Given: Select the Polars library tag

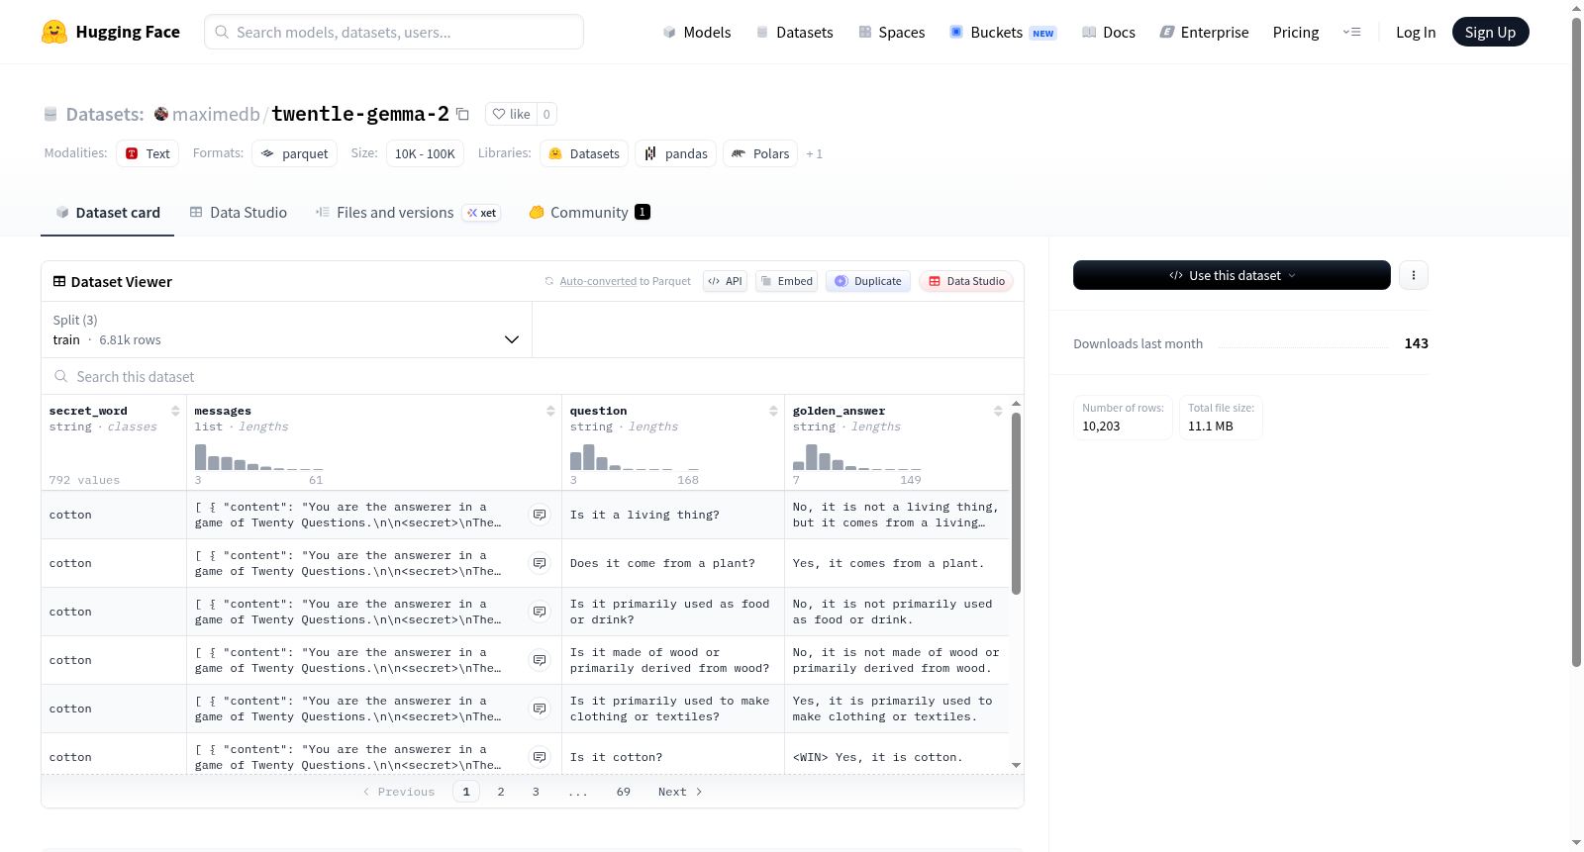Looking at the screenshot, I should click(760, 153).
